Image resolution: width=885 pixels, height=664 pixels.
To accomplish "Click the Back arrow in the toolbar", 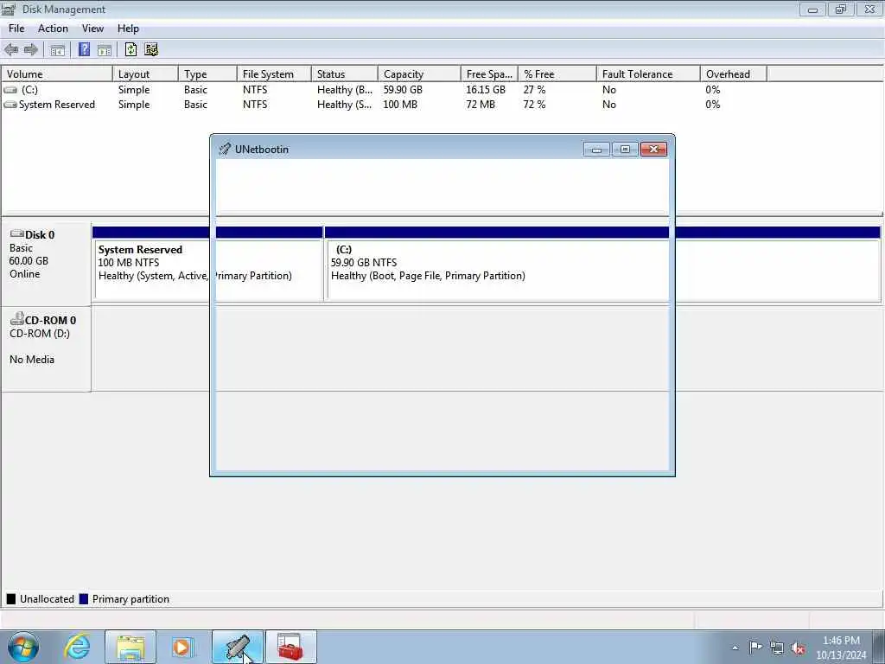I will click(11, 49).
